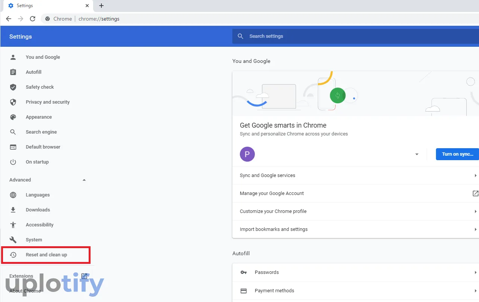
Task: Click the Default browser window icon
Action: coord(13,147)
